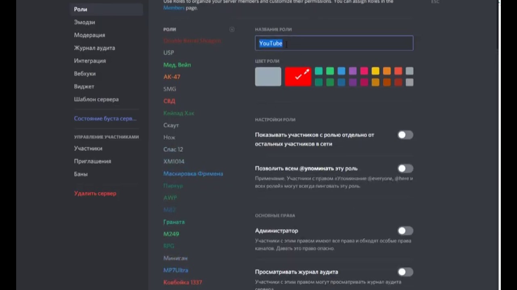
Task: Pick the teal color swatch in the top row
Action: tap(319, 71)
